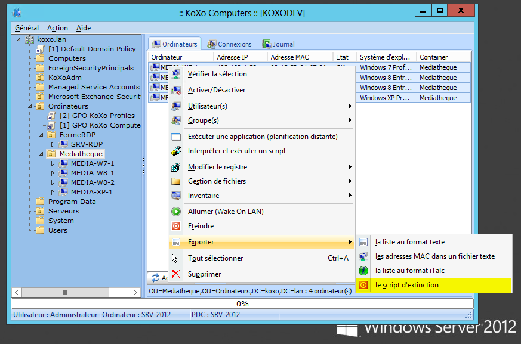Expand the SRV-RDP node

(53, 144)
